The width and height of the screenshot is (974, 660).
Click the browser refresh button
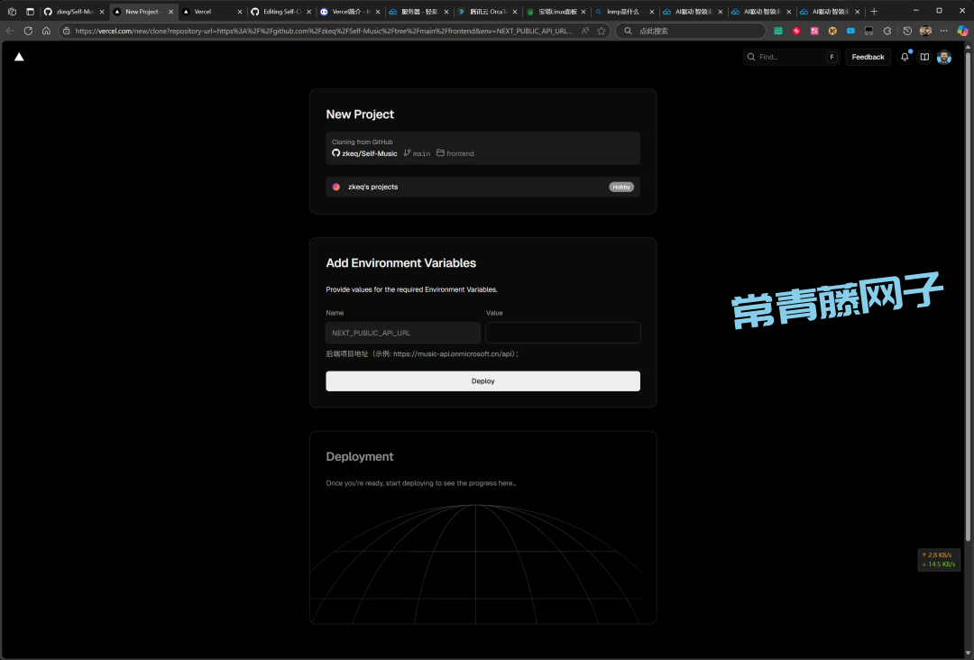point(28,31)
